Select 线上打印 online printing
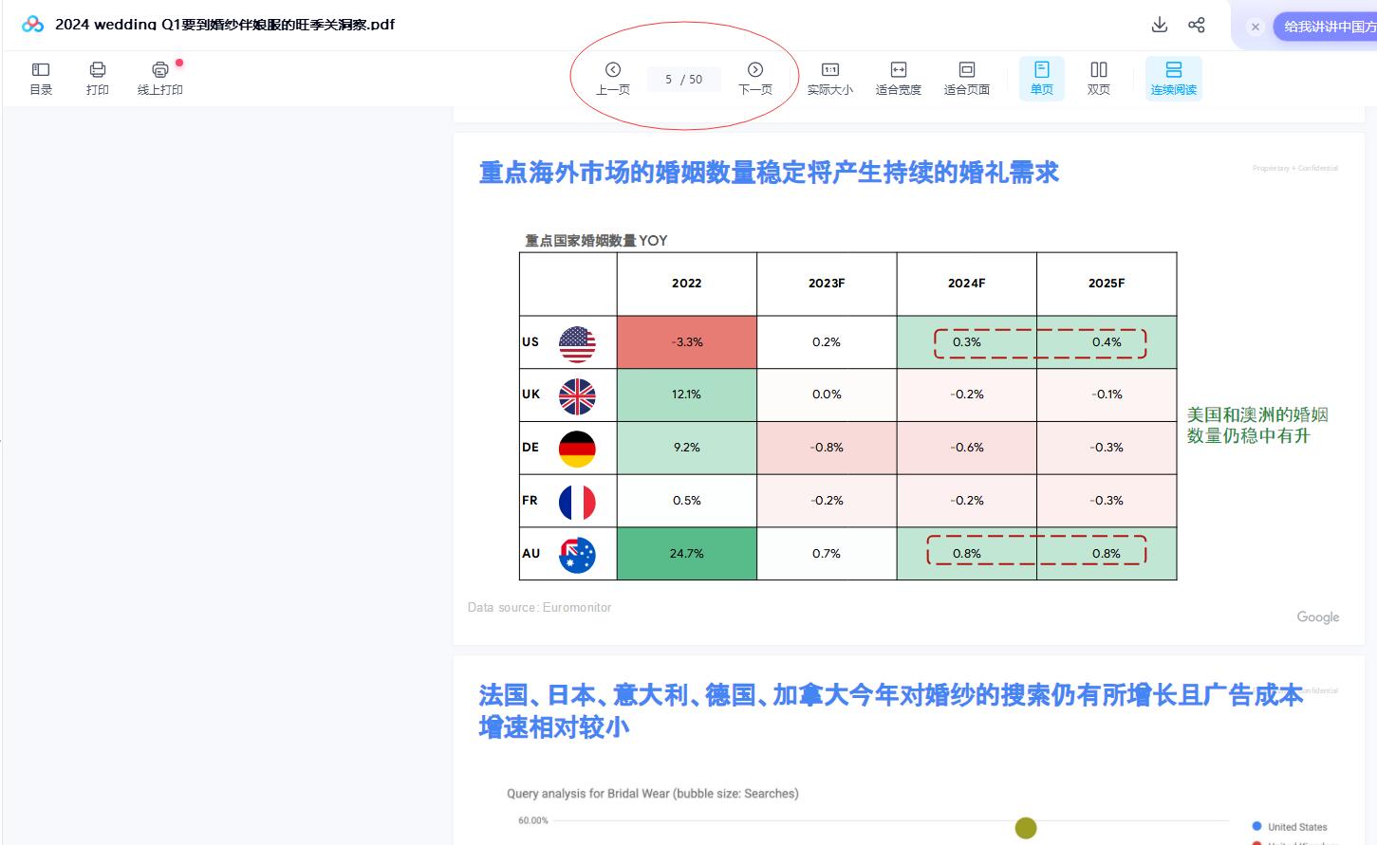The height and width of the screenshot is (845, 1377). tap(159, 78)
